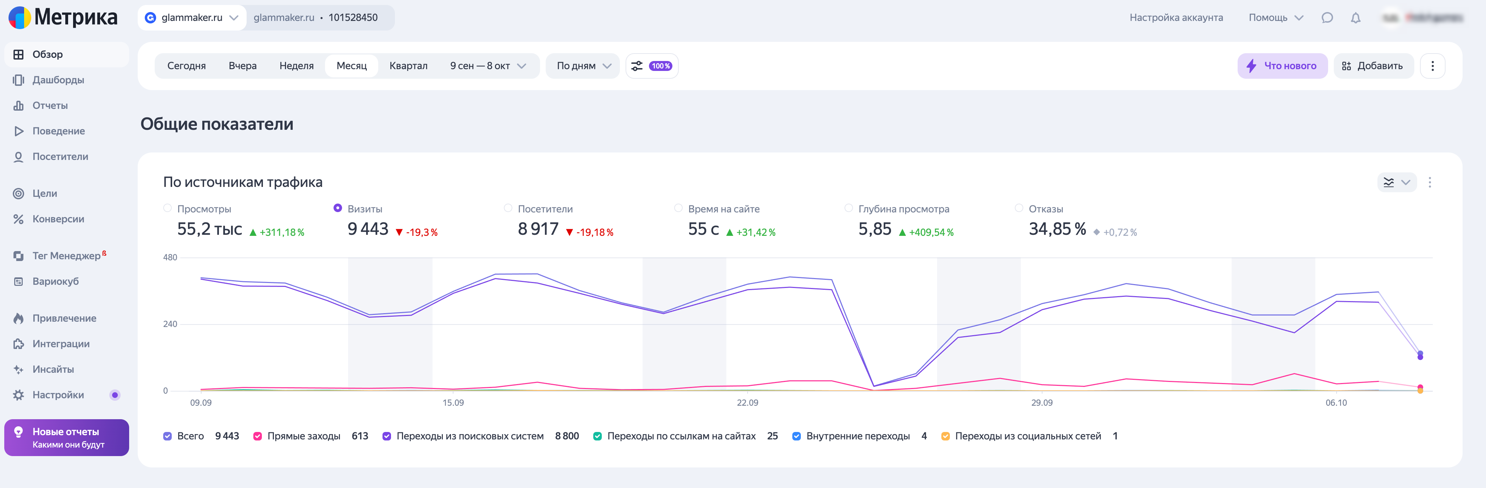Uncheck the Прямые заходы series checkbox
The height and width of the screenshot is (488, 1486).
coord(257,436)
